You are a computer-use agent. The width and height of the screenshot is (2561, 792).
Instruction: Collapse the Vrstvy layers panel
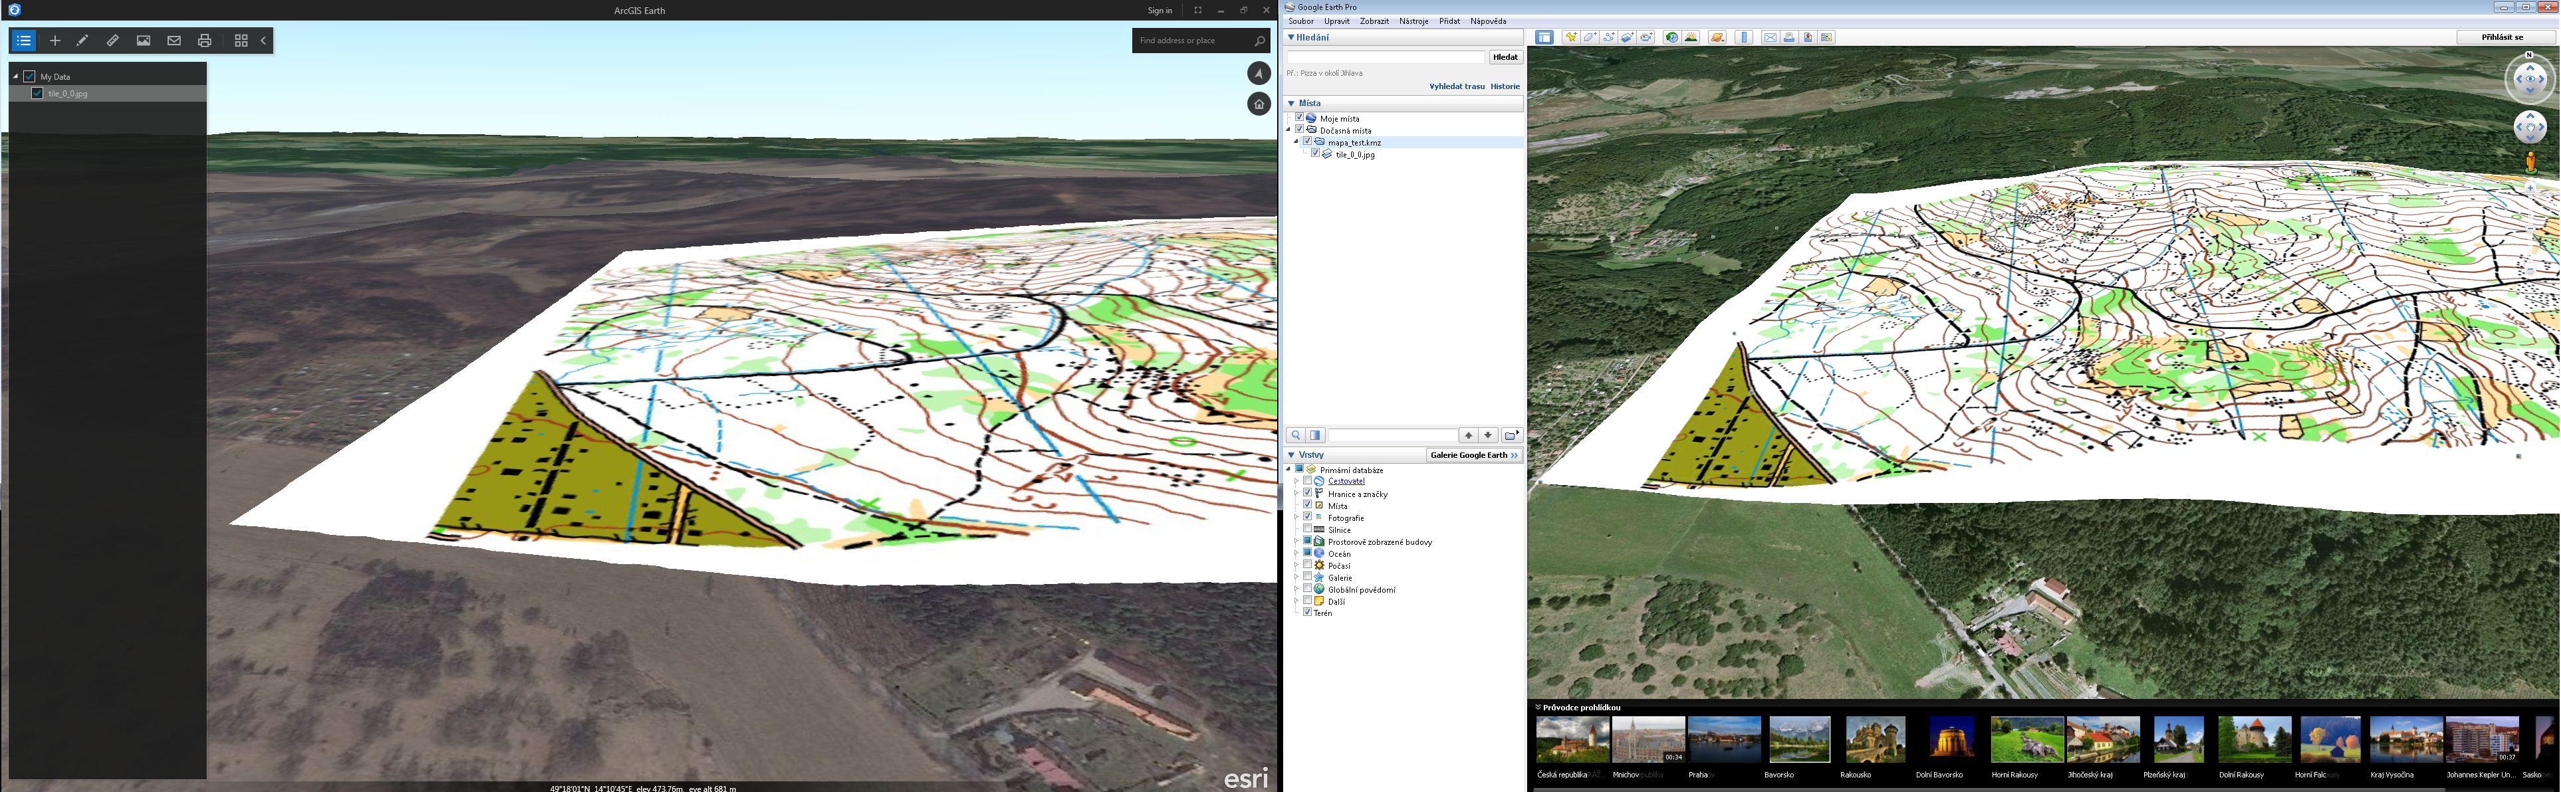(1291, 455)
